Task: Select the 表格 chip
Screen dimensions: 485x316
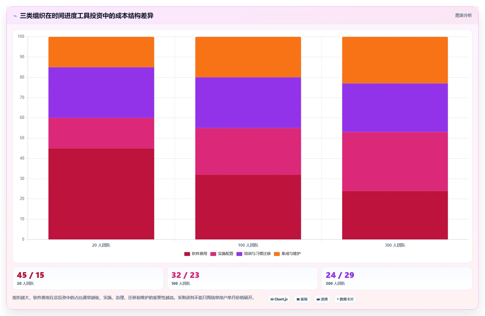Action: (302, 299)
